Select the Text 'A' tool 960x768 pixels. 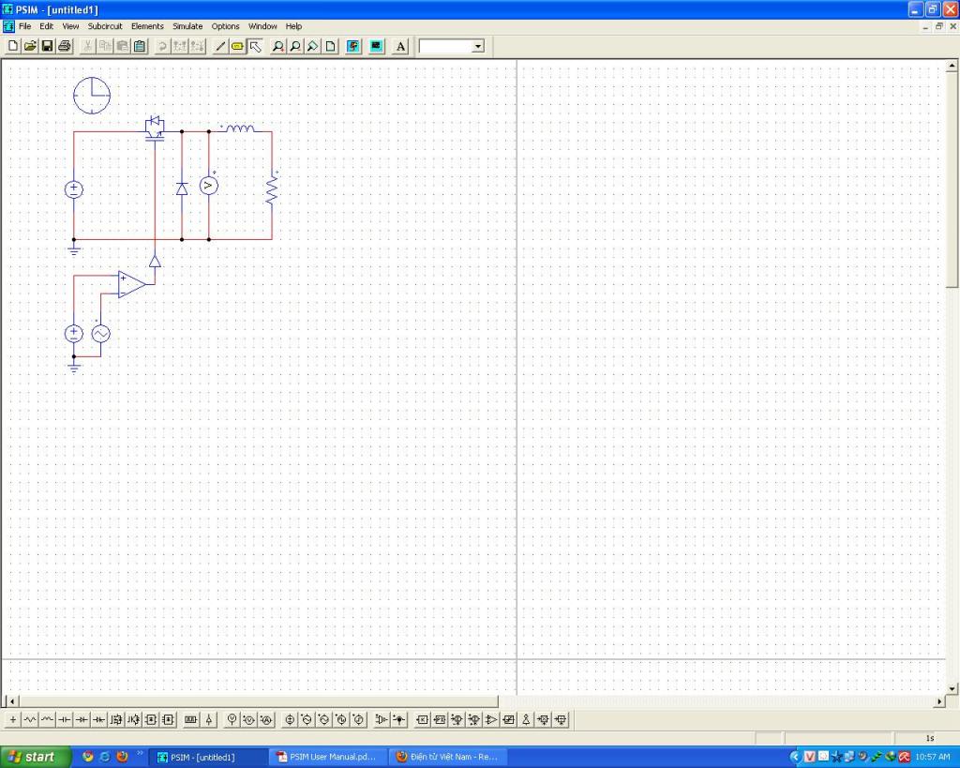point(400,46)
